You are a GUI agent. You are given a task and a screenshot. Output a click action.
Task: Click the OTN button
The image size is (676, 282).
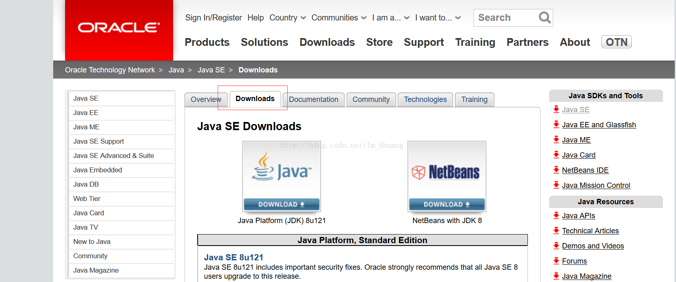click(x=617, y=42)
